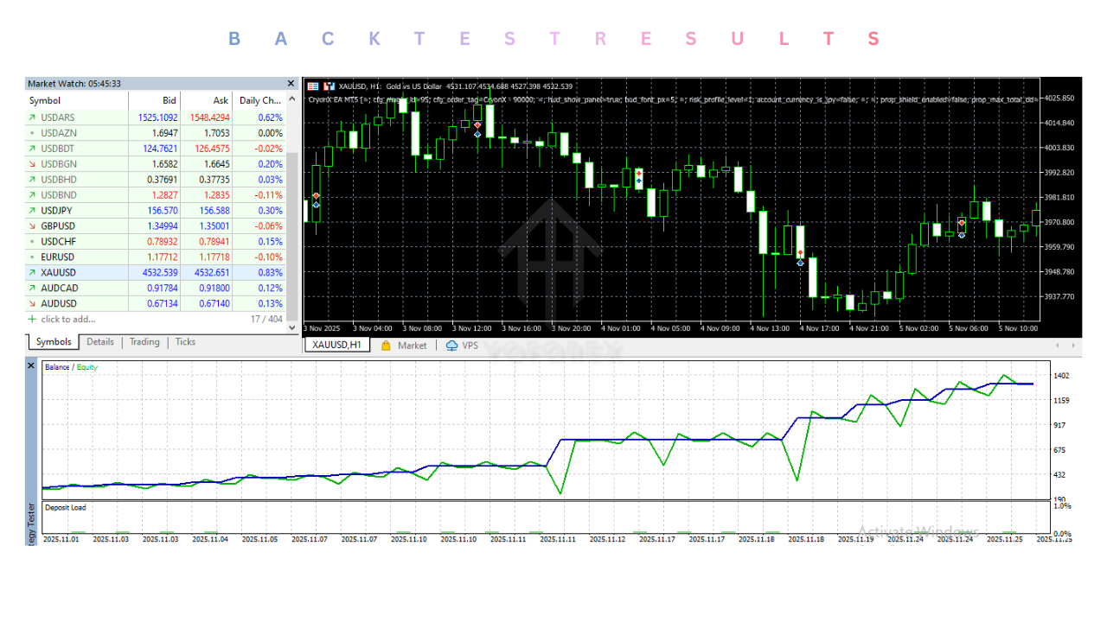
Task: Select the EURUSD row
Action: coord(58,257)
